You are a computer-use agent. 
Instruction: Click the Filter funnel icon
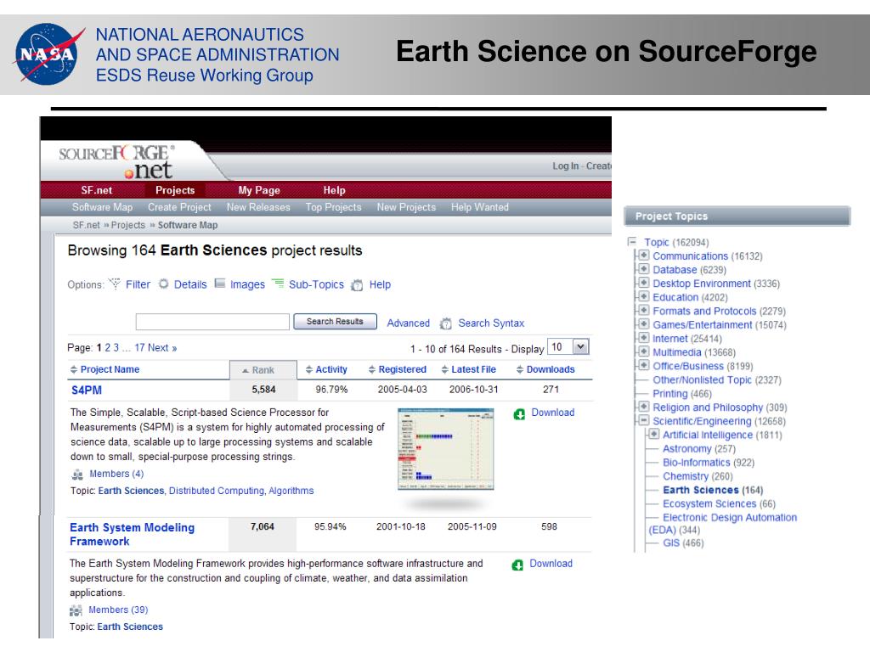point(115,284)
